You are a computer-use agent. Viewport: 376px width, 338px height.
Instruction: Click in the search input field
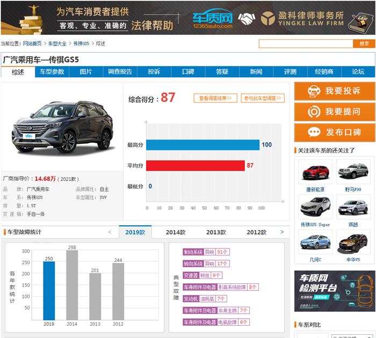coord(306,43)
